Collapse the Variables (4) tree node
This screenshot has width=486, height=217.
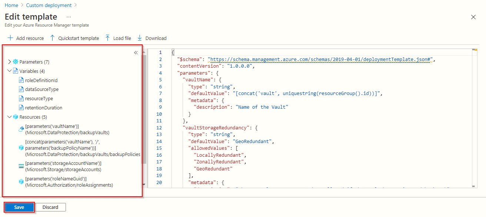point(10,71)
